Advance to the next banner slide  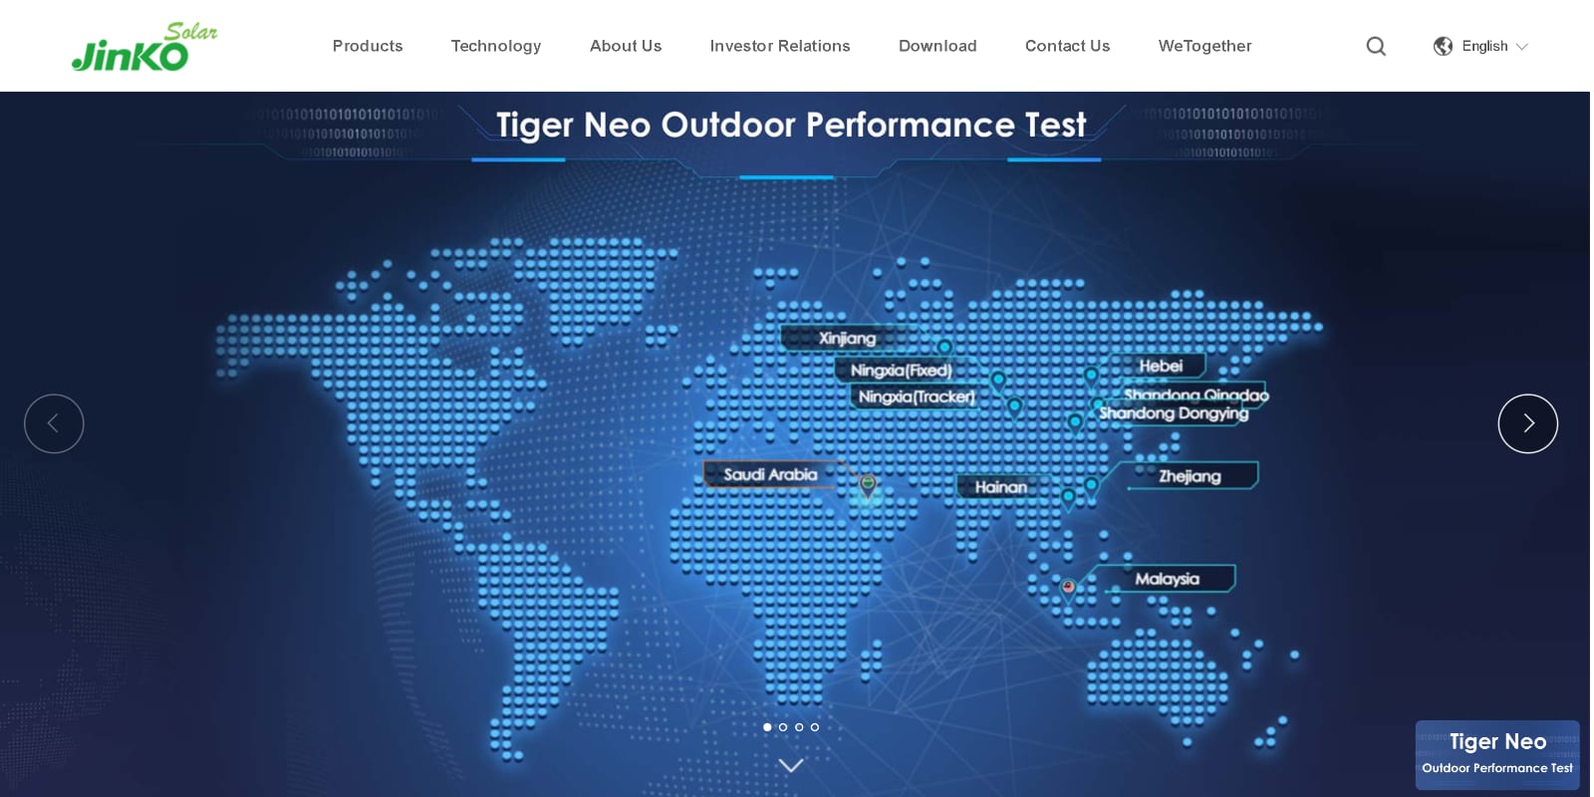[1528, 423]
